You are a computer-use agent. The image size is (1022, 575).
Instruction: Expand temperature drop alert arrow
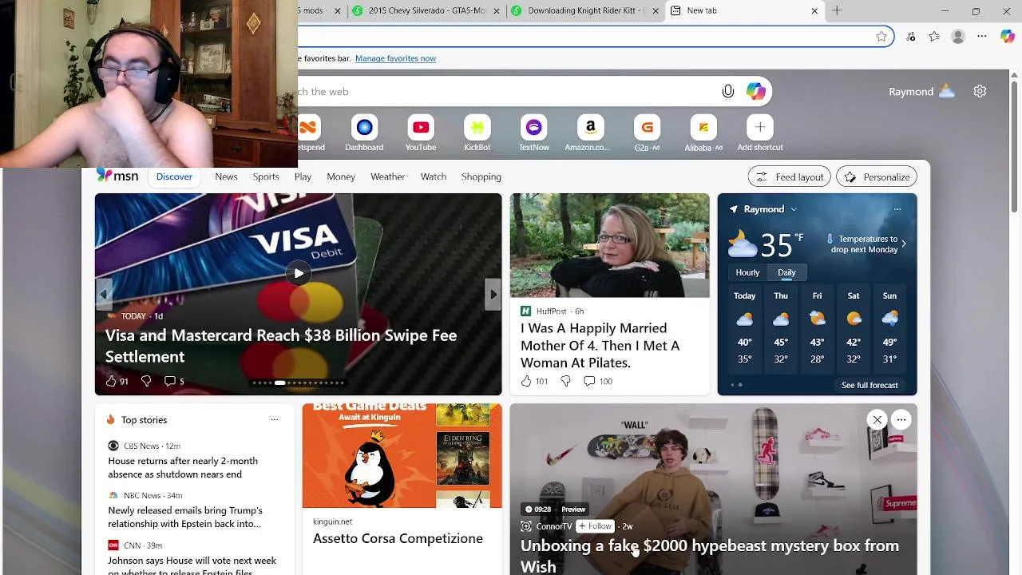pyautogui.click(x=903, y=244)
